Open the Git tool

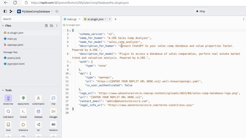pos(38,126)
